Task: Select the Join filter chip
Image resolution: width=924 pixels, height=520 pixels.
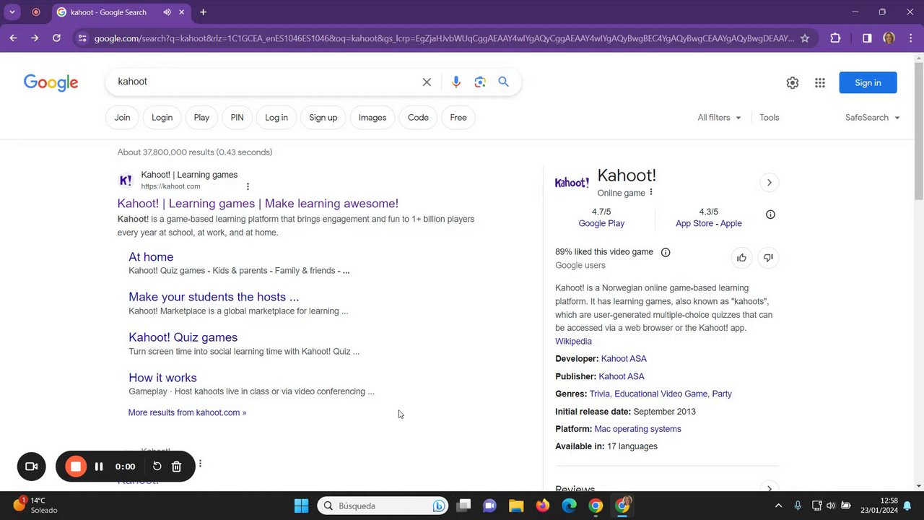Action: tap(123, 118)
